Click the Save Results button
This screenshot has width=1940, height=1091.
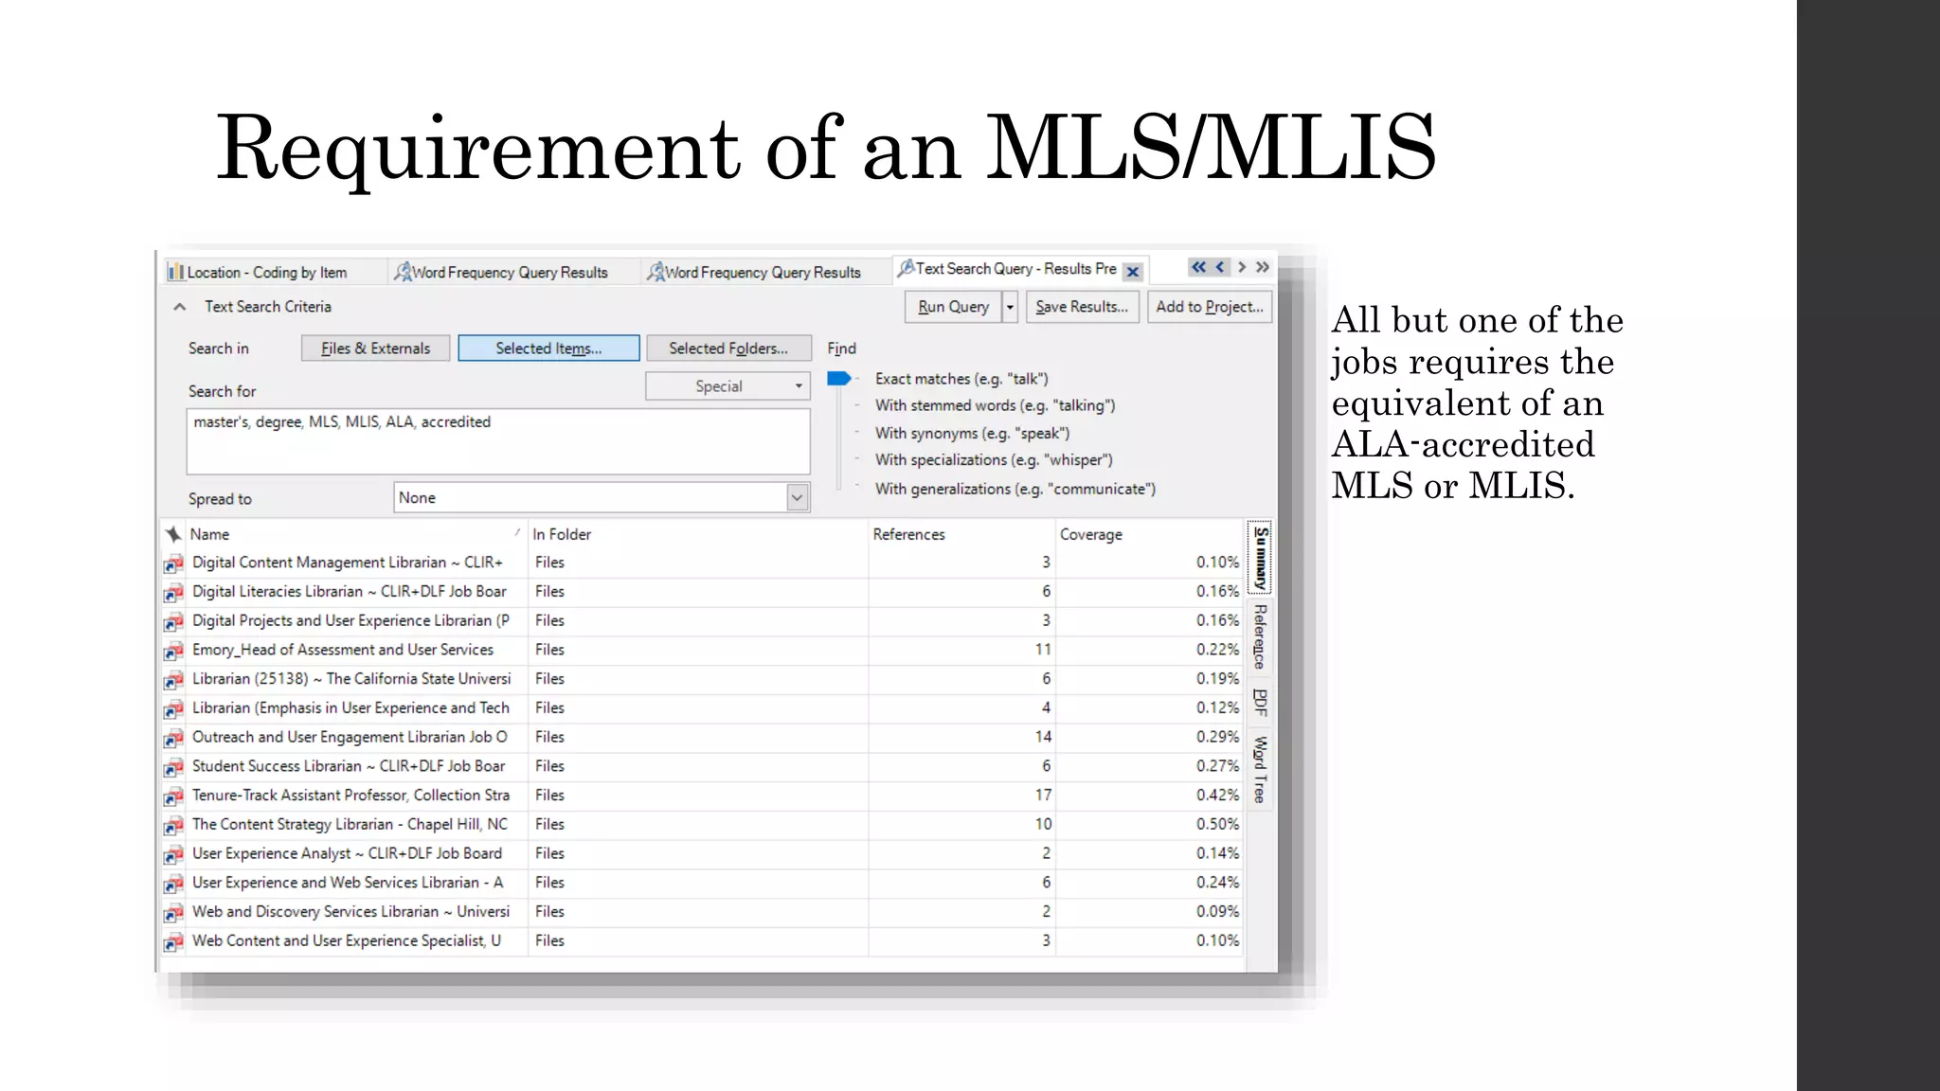point(1082,307)
